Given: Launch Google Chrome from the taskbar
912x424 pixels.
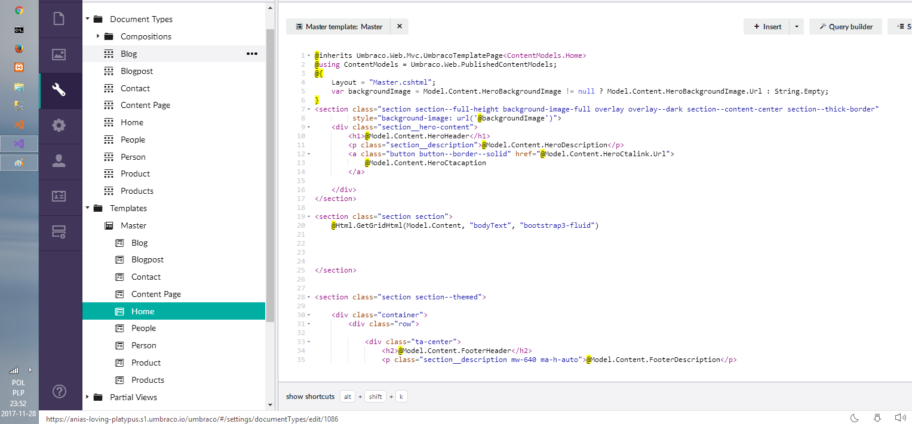Looking at the screenshot, I should [19, 10].
